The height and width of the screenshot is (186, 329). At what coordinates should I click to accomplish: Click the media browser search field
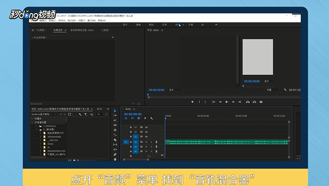99,114
